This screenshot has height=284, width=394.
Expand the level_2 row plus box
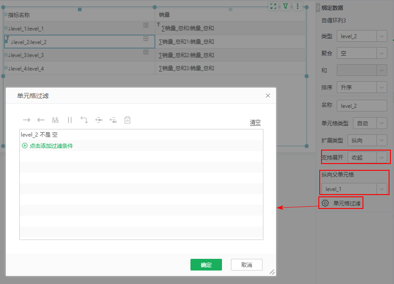click(x=146, y=39)
